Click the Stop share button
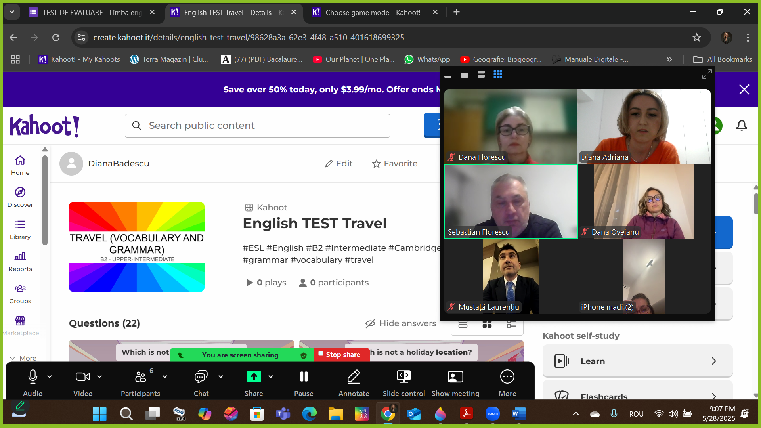 342,355
